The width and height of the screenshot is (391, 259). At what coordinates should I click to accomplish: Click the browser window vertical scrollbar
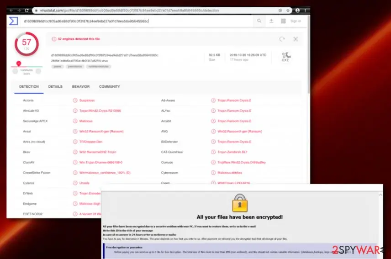[309, 55]
